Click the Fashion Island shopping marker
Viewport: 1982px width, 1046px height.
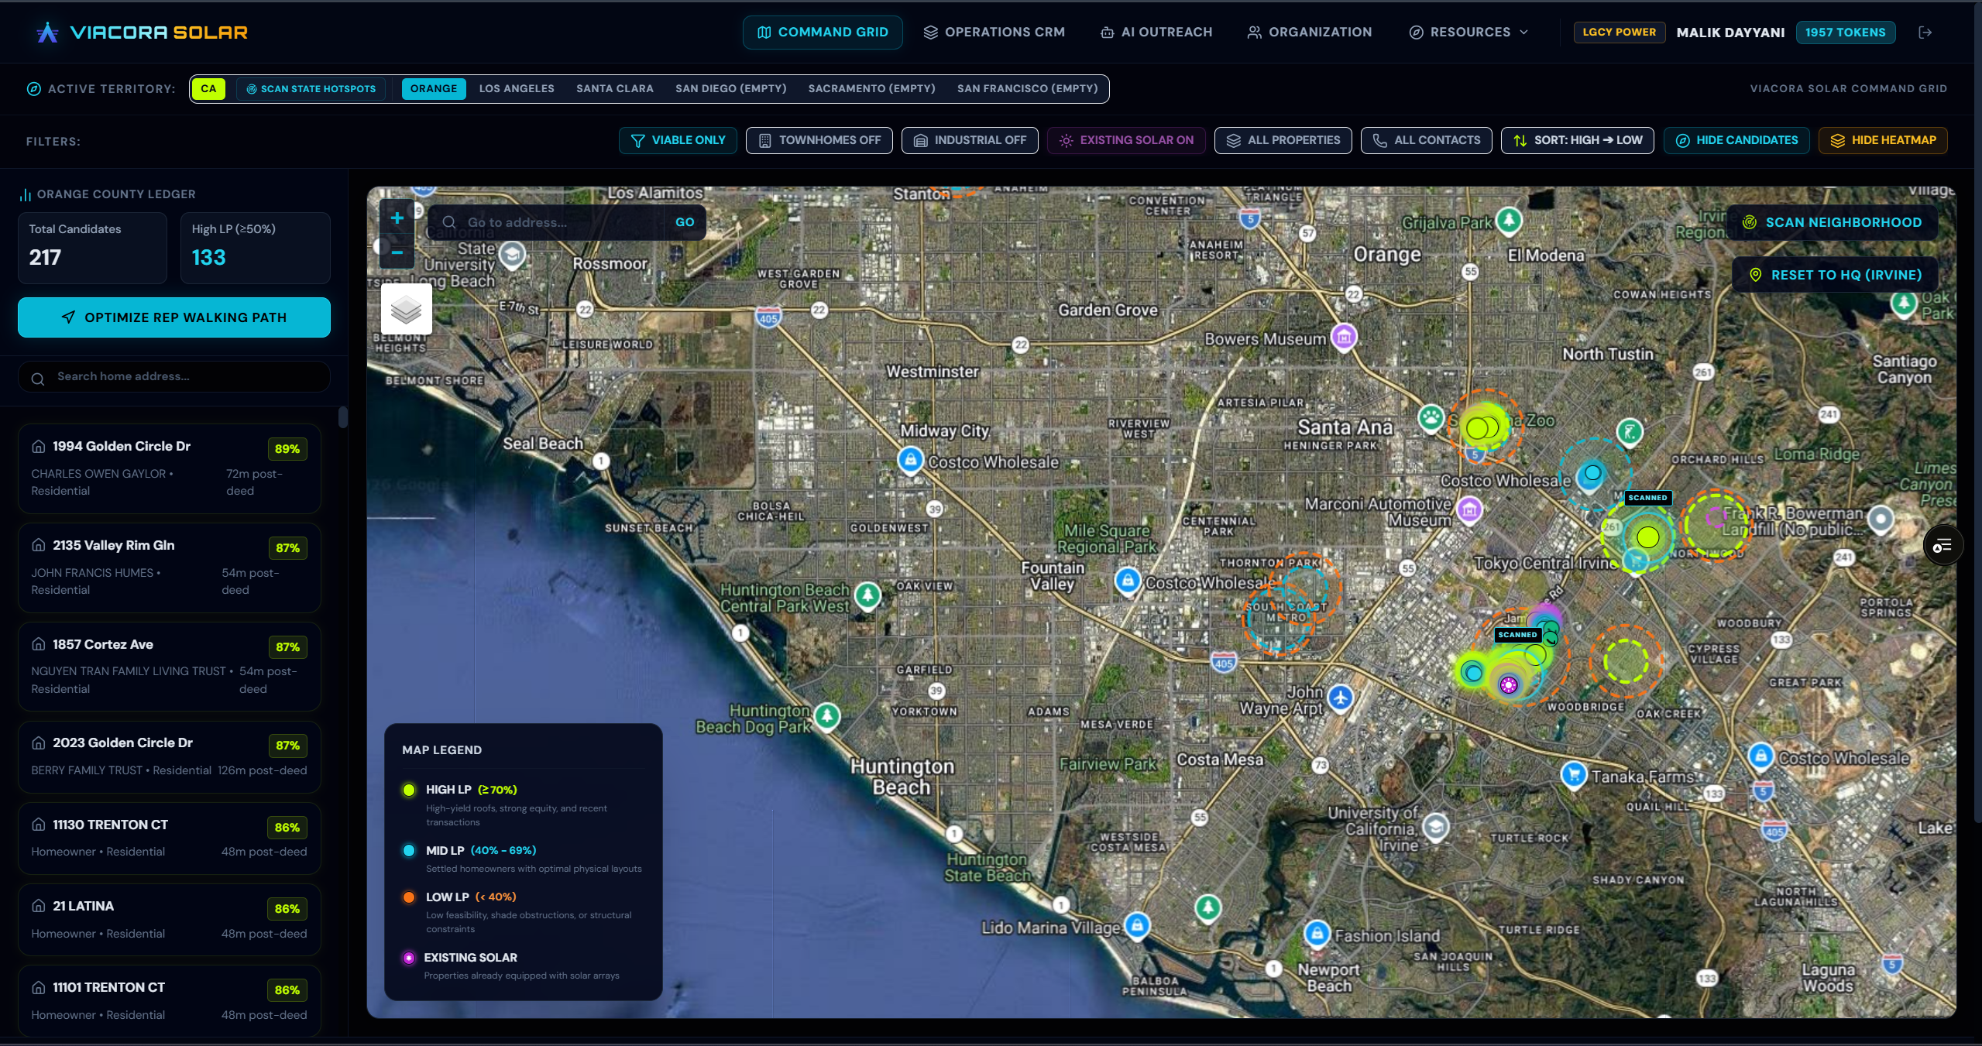[1317, 934]
